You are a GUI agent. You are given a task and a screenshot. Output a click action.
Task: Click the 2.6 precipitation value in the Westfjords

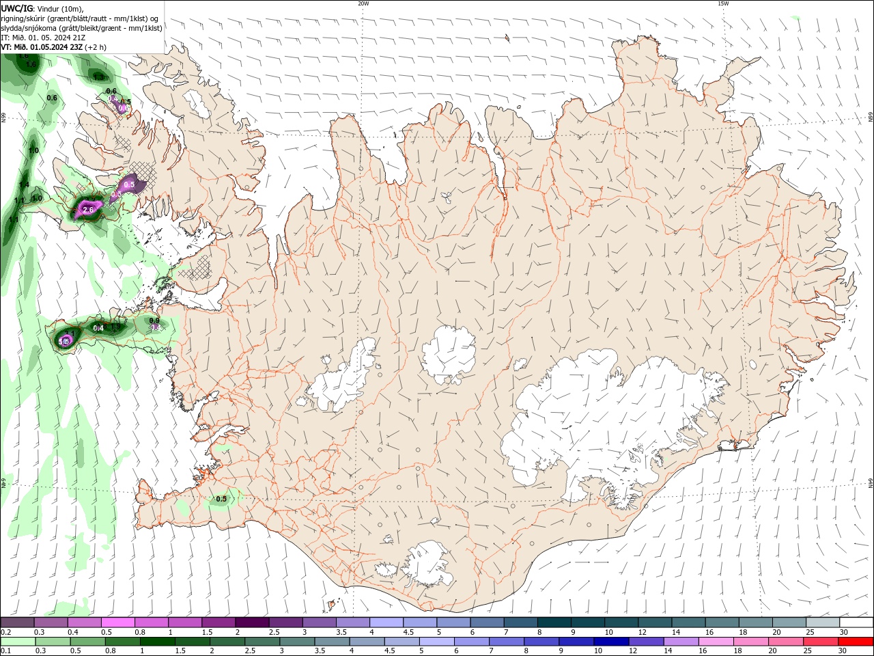[x=88, y=210]
